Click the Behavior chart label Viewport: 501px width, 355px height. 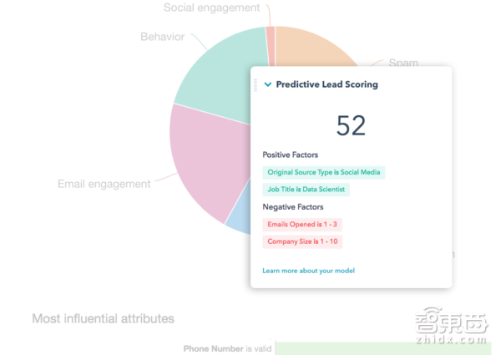162,37
